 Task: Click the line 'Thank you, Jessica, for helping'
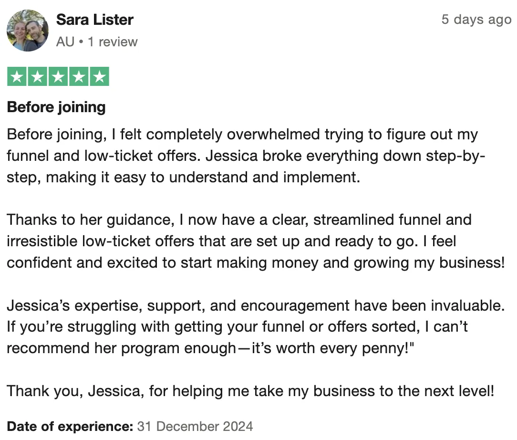pos(250,391)
